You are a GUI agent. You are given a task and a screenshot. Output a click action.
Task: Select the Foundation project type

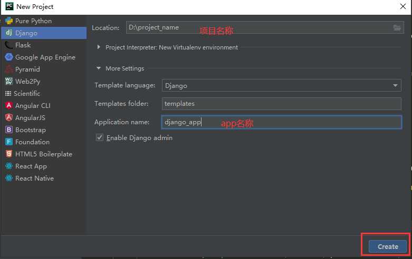point(43,142)
